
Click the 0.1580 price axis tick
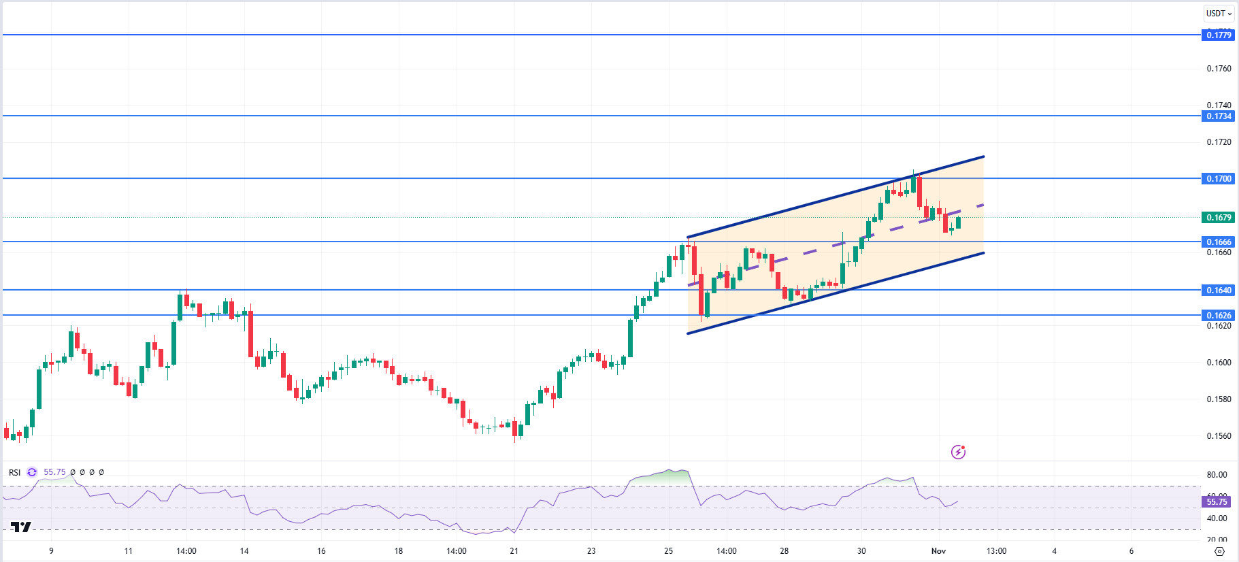click(x=1219, y=399)
